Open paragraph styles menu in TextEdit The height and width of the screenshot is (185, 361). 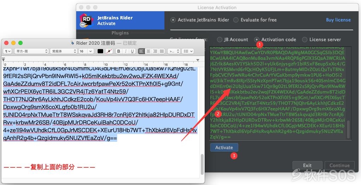[x=7, y=51]
